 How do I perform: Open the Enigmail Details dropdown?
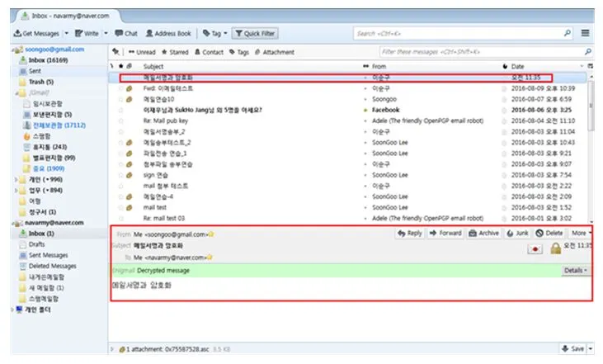pos(575,271)
